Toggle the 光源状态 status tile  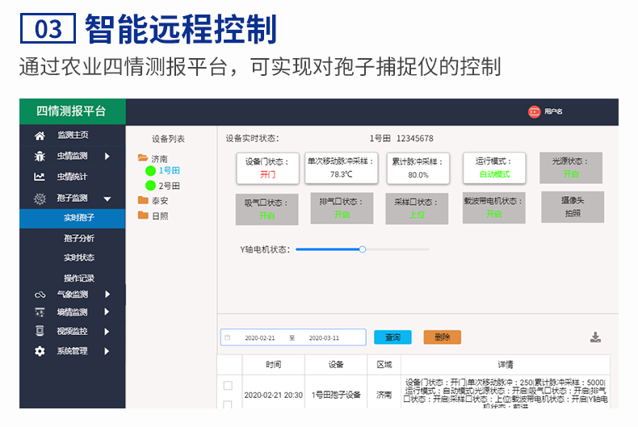point(571,168)
